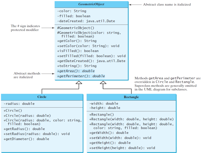This screenshot has height=153, width=206.
Task: Click the +setHeight(height: double) method
Action: (122, 148)
